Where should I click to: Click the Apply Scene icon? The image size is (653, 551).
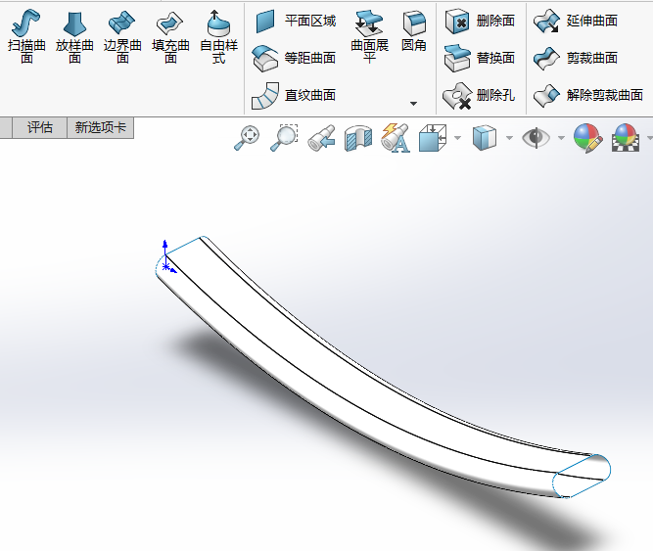626,138
